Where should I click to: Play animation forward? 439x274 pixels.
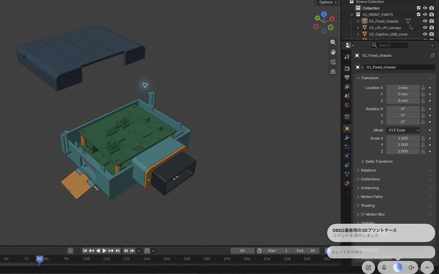(104, 251)
